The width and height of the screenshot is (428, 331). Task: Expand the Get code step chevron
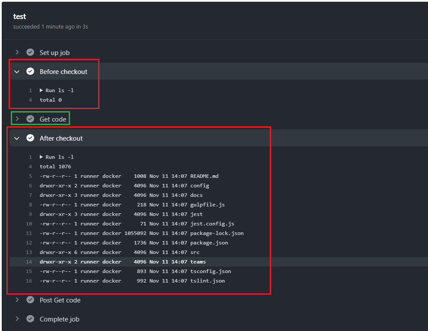(17, 119)
